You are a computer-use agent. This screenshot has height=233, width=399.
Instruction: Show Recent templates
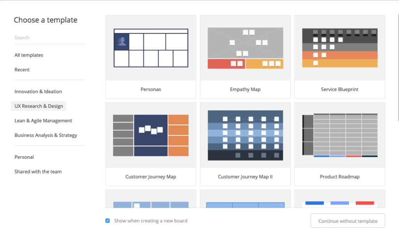pos(22,69)
